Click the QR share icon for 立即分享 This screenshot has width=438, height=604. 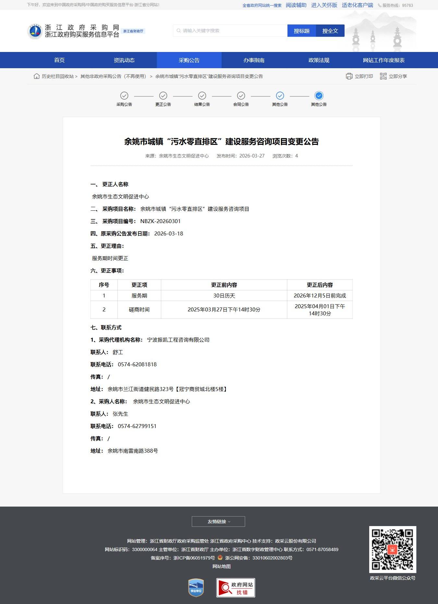pyautogui.click(x=383, y=76)
